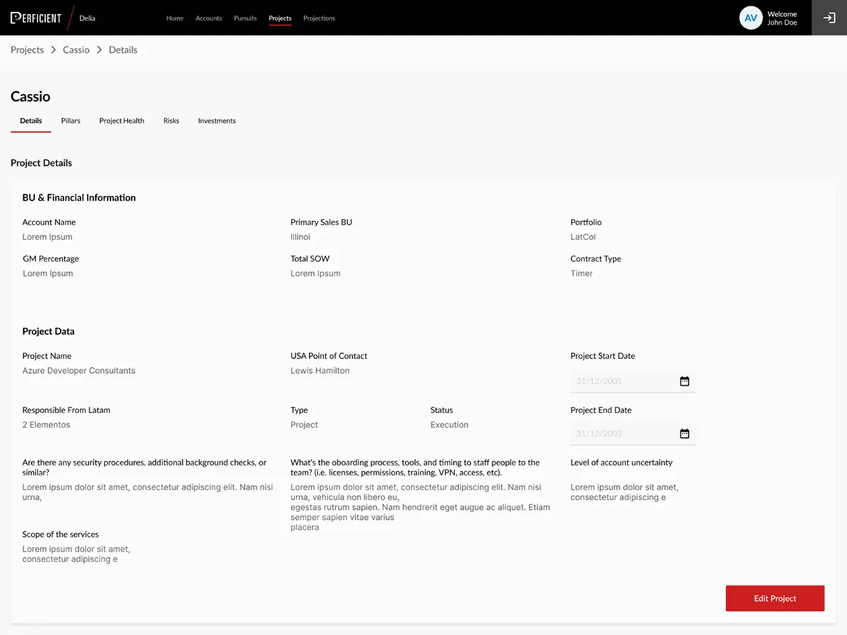Click the Cassio page title
The height and width of the screenshot is (635, 847).
pos(30,97)
